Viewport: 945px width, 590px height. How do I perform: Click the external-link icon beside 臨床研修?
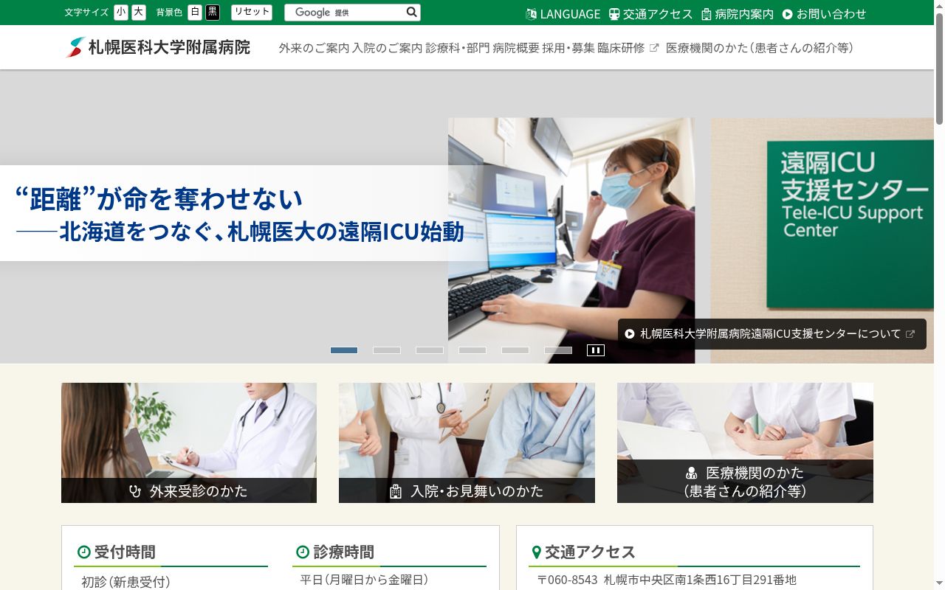coord(653,48)
